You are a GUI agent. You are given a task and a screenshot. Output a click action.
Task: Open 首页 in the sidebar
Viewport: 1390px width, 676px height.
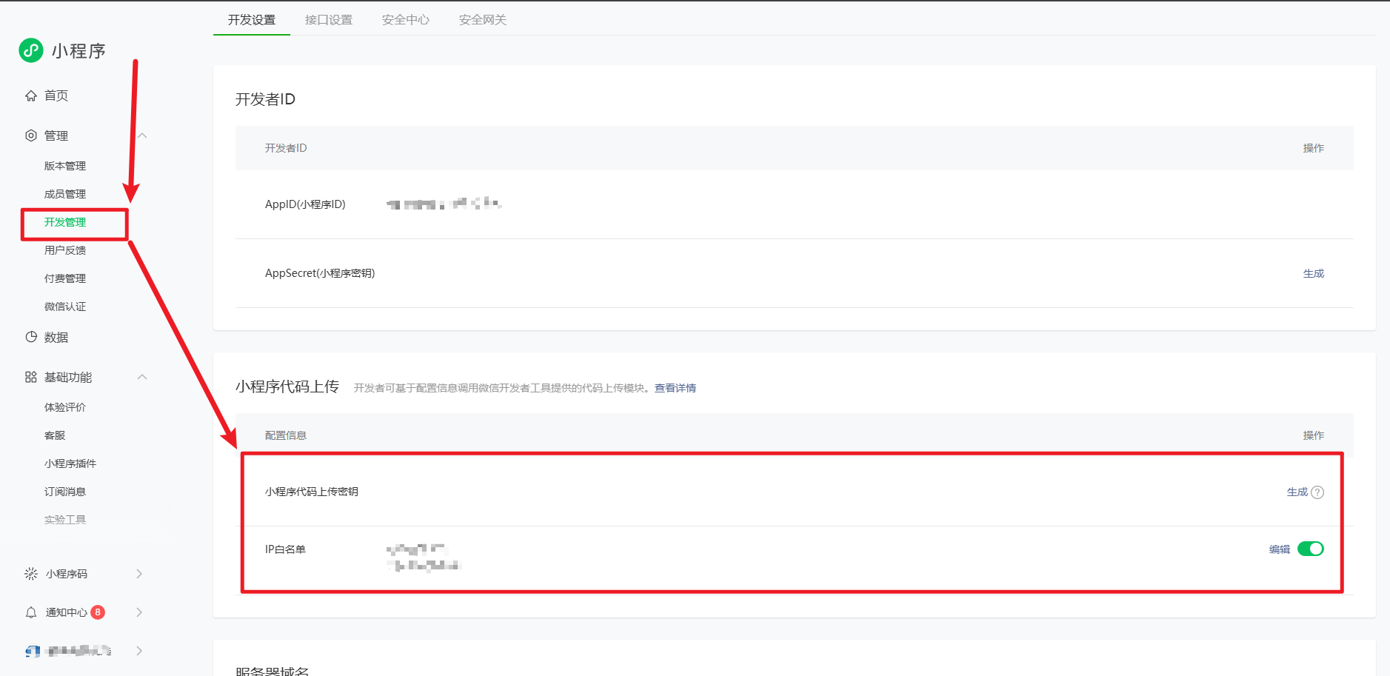(56, 96)
